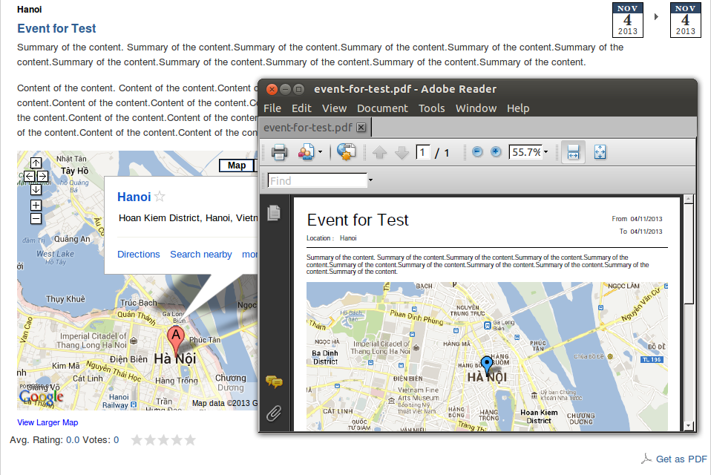Image resolution: width=711 pixels, height=475 pixels.
Task: Open the Comments panel icon in sidebar
Action: (274, 382)
